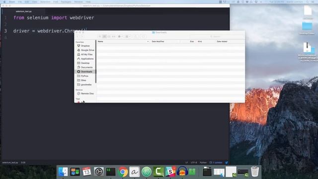Screen dimensions: 318x179
Task: Sort by the Name column header
Action: 100,41
